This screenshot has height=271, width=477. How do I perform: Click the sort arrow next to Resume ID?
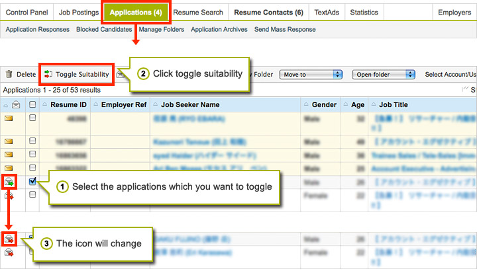pos(45,104)
